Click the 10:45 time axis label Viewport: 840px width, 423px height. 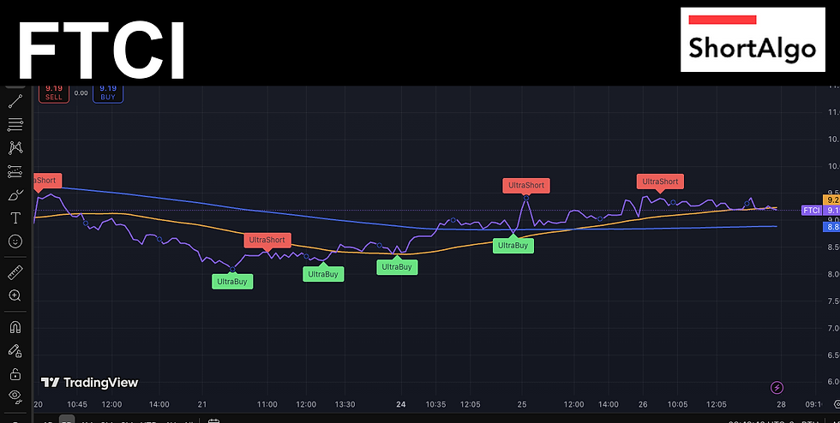77,404
